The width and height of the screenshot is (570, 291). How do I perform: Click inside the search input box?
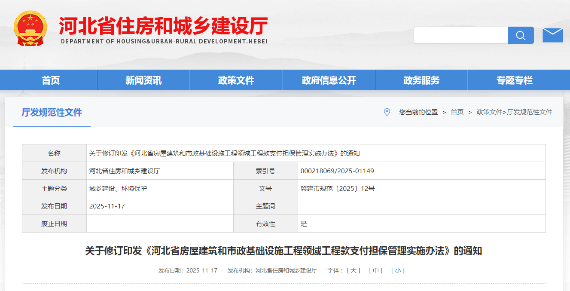point(460,35)
